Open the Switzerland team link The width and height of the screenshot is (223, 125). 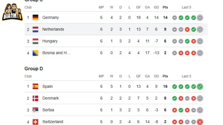pyautogui.click(x=53, y=122)
